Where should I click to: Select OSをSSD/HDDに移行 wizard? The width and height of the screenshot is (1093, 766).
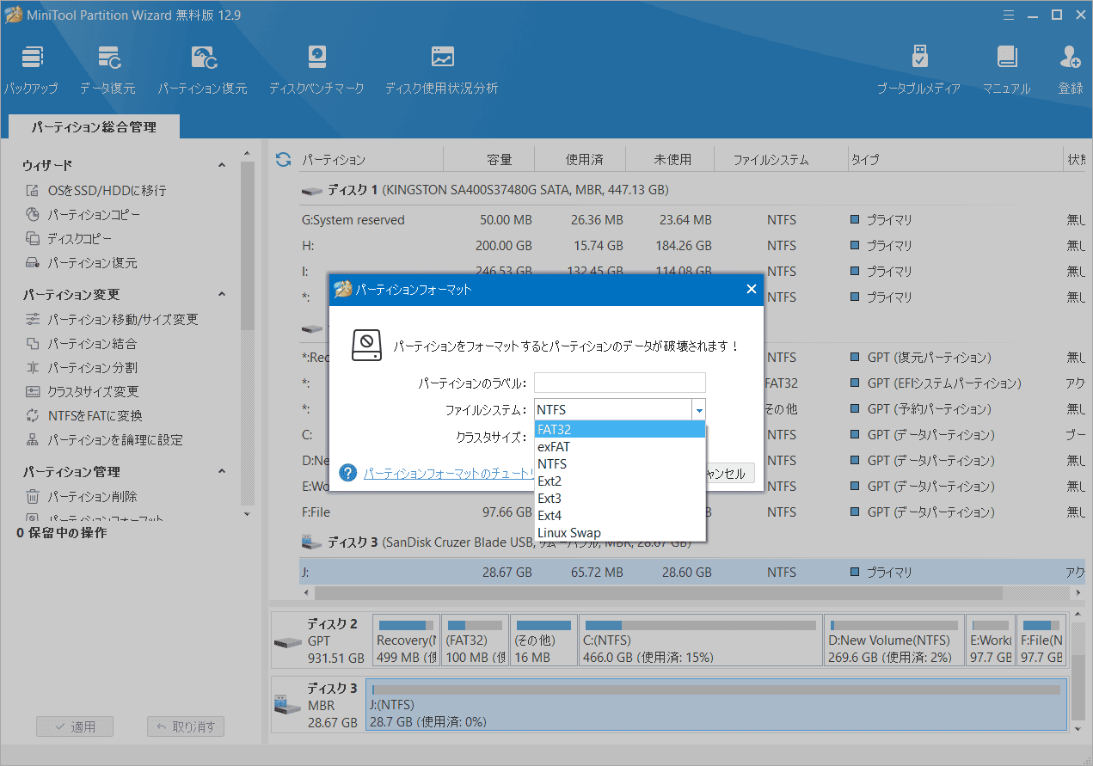click(x=95, y=190)
